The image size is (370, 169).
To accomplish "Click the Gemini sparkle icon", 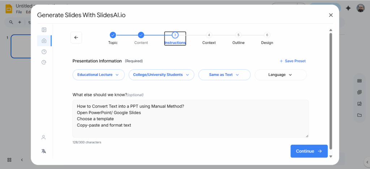I will pyautogui.click(x=348, y=8).
